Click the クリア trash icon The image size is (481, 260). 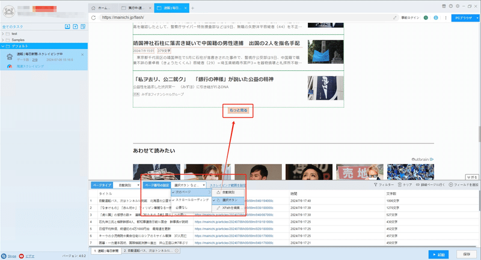point(400,185)
